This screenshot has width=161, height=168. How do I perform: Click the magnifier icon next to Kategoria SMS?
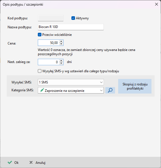[110, 90]
